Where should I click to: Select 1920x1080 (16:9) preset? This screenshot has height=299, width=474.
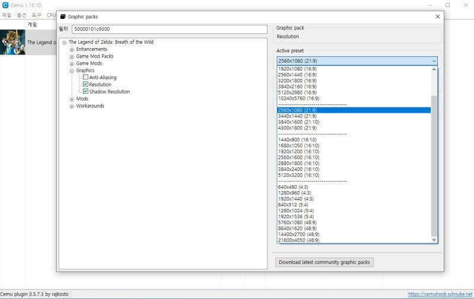354,69
